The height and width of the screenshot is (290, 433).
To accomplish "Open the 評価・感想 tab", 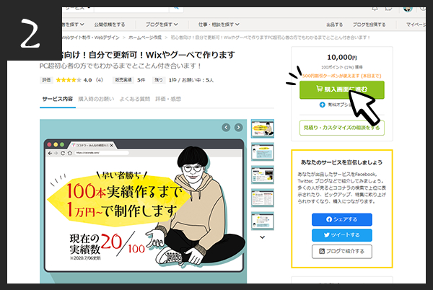I will click(x=168, y=99).
